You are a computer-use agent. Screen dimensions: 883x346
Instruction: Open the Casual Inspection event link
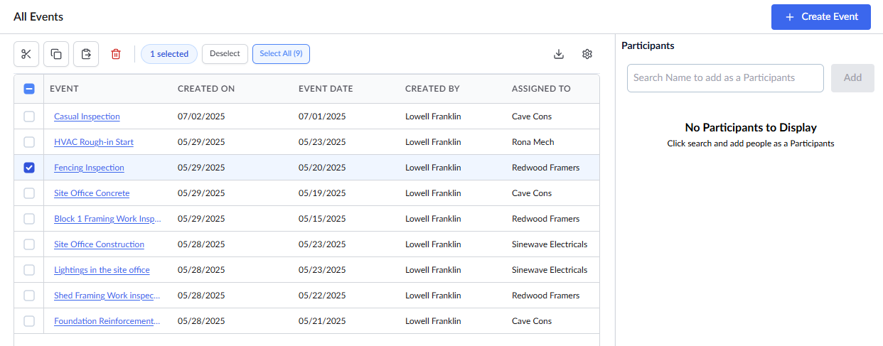(x=87, y=117)
